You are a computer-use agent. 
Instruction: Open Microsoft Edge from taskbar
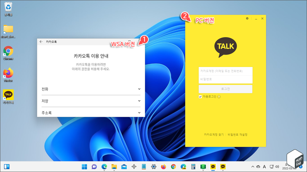click(x=104, y=167)
